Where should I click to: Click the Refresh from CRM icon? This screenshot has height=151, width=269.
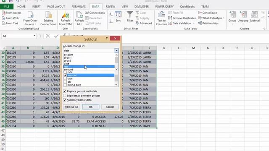65,18
